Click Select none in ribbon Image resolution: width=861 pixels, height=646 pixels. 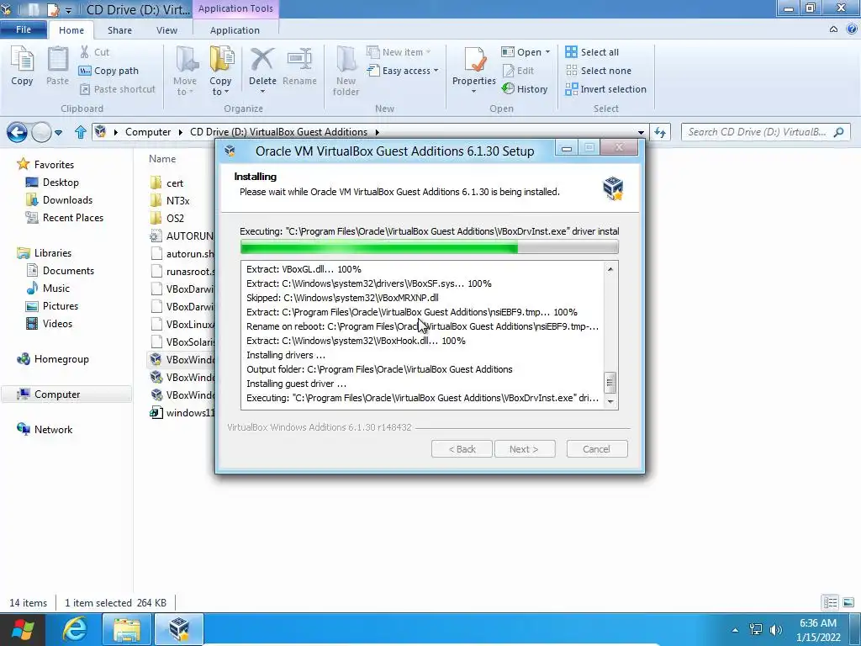[x=599, y=71]
